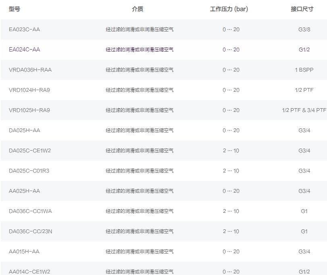Open model VRDA036H-RAA
The image size is (327, 275).
[30, 70]
